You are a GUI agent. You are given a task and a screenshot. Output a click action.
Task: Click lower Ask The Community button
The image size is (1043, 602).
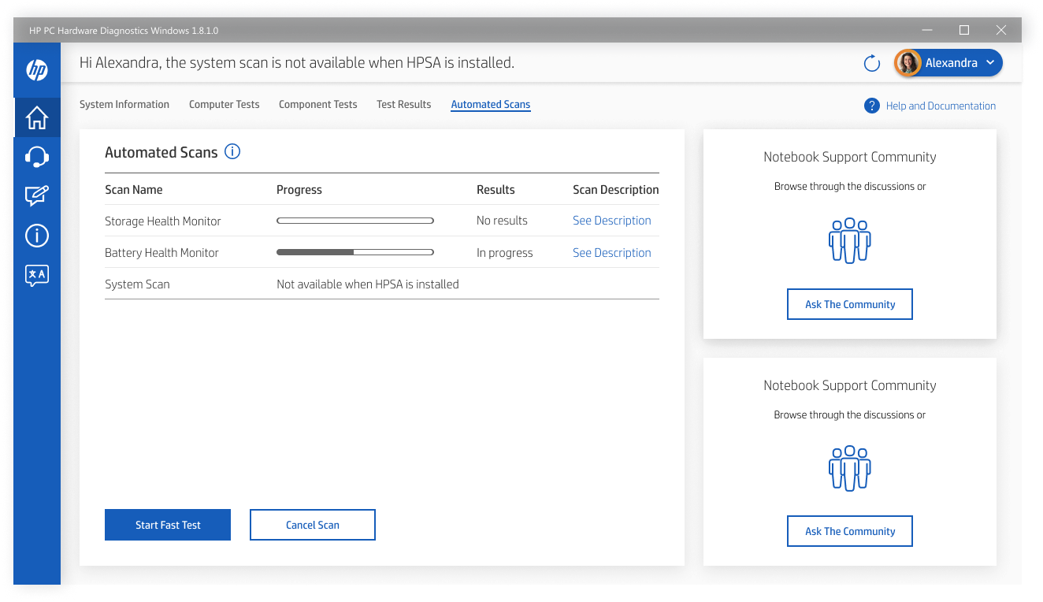pyautogui.click(x=850, y=531)
